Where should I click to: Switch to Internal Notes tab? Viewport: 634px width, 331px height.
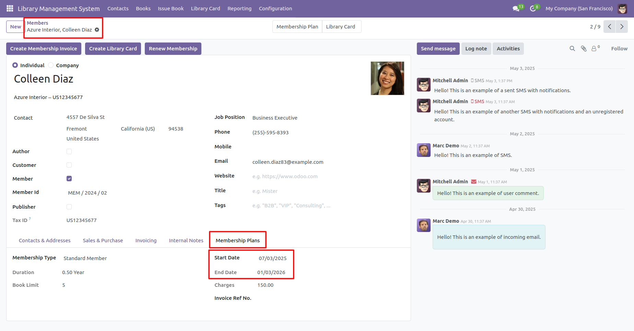click(186, 241)
